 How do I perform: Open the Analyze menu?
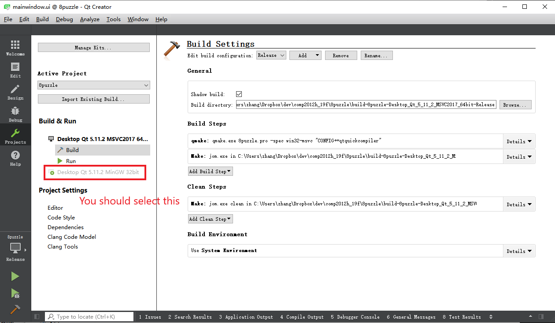pyautogui.click(x=89, y=19)
